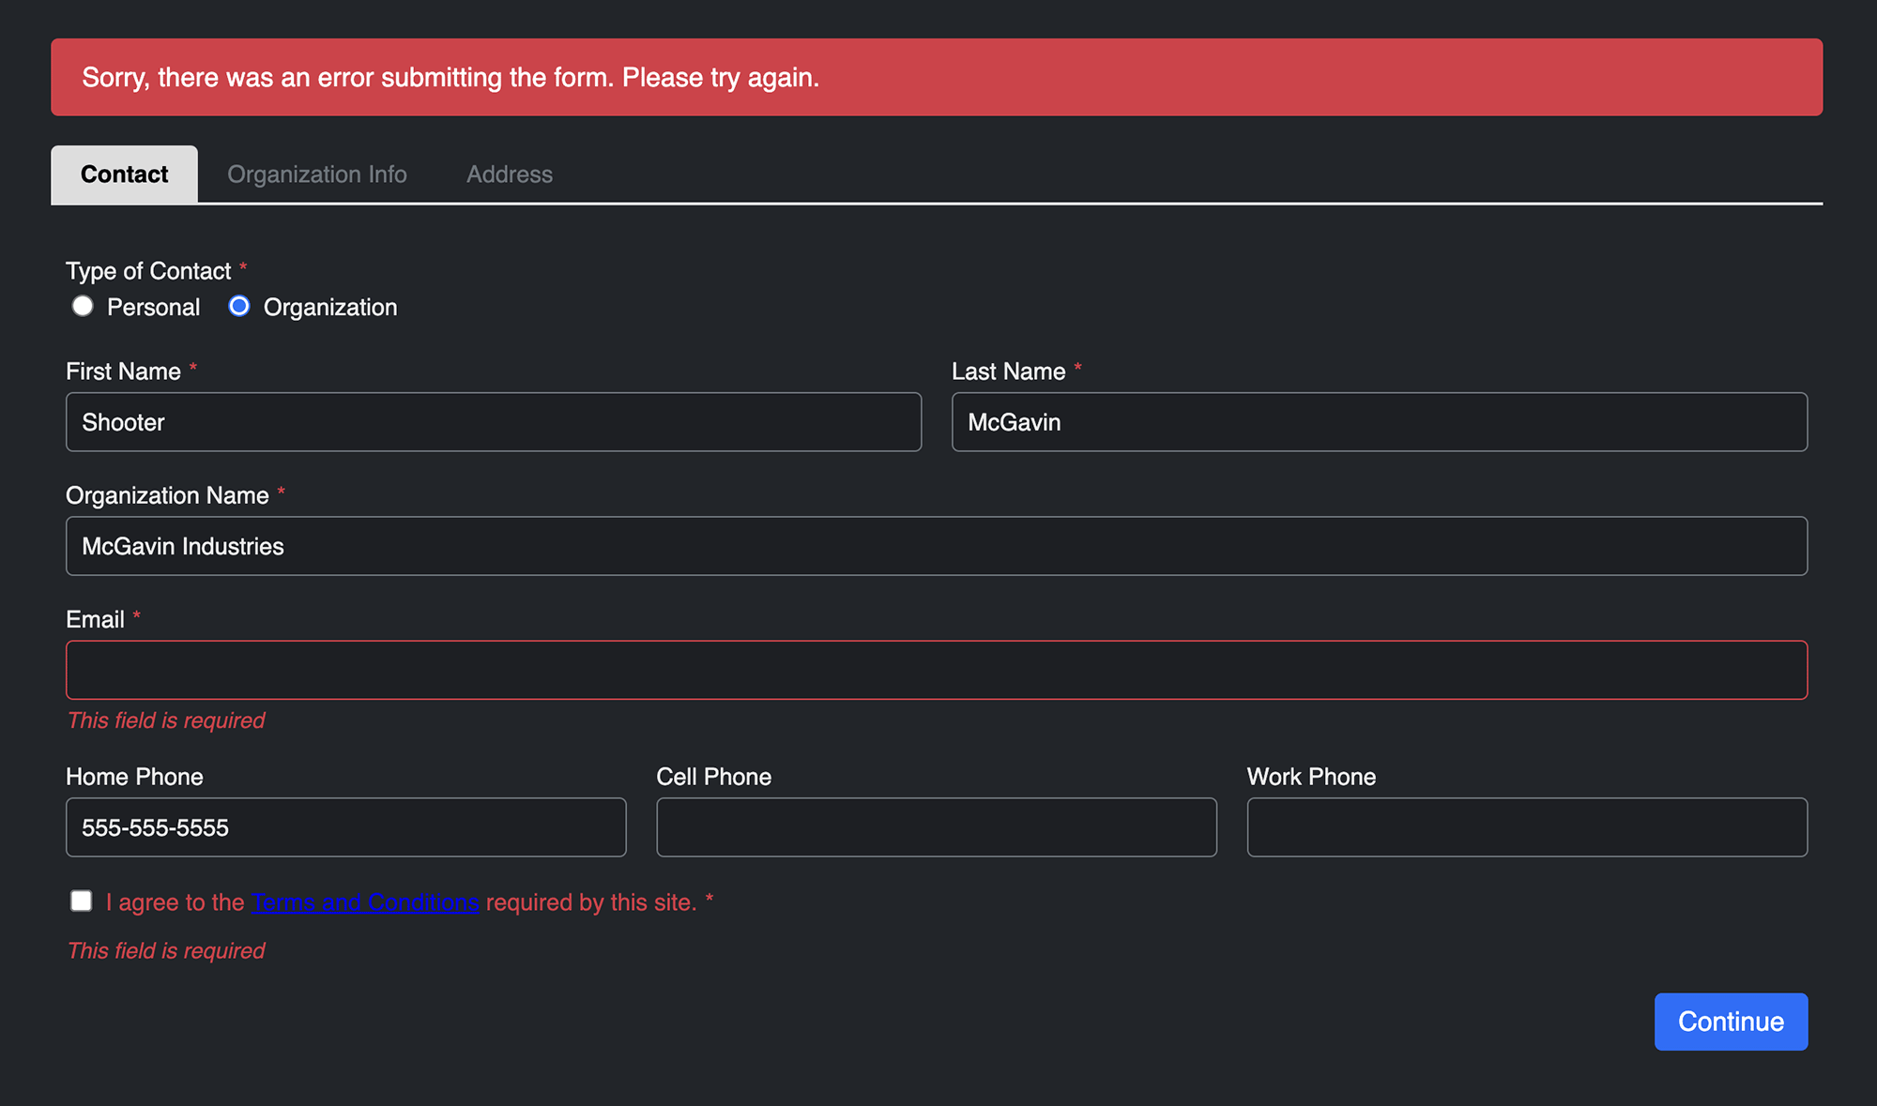Screen dimensions: 1877x1106
Task: Switch to the Address tab
Action: (510, 174)
